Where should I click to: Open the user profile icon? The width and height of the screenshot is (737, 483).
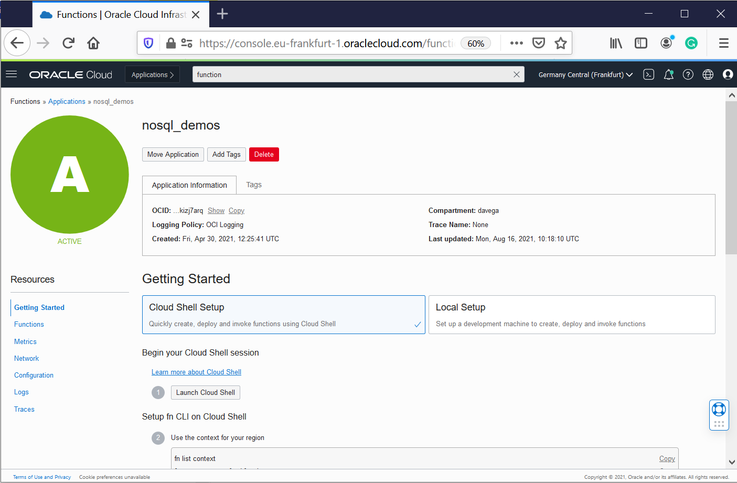[728, 74]
